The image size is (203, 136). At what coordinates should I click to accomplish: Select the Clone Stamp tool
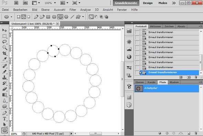[x=4, y=77]
